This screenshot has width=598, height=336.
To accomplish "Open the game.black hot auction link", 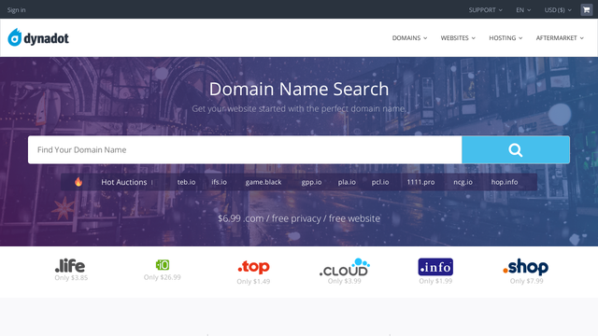I will tap(263, 182).
